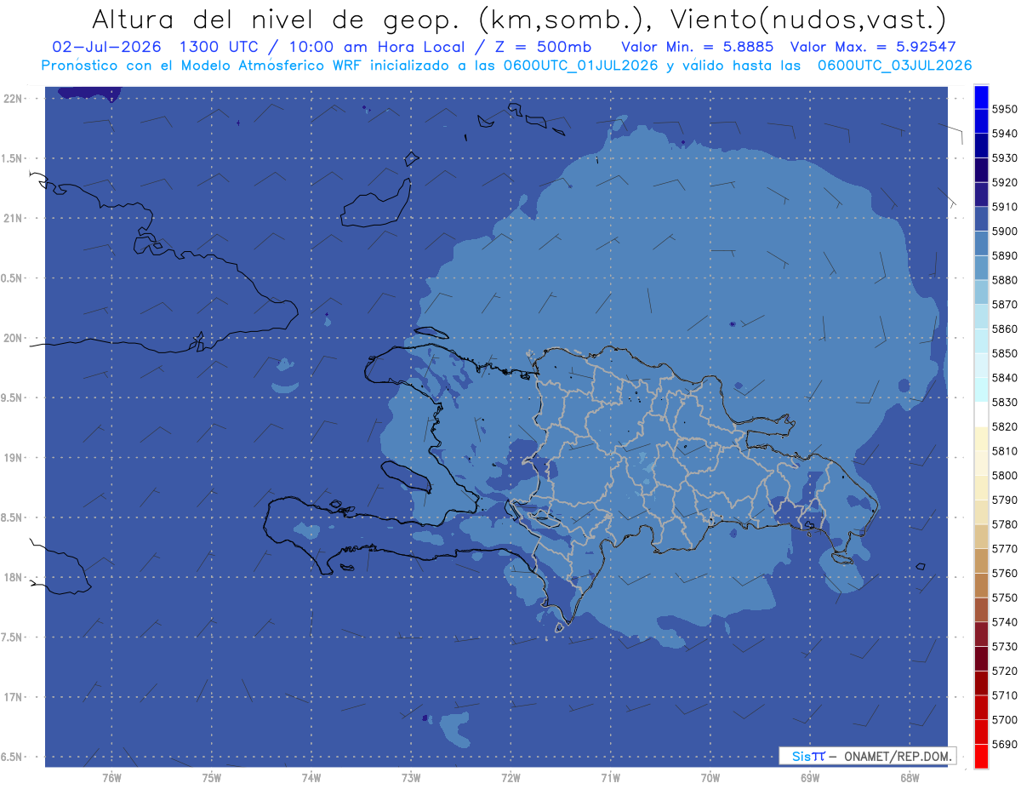Click the '1.5N' latitude axis label

12,158
